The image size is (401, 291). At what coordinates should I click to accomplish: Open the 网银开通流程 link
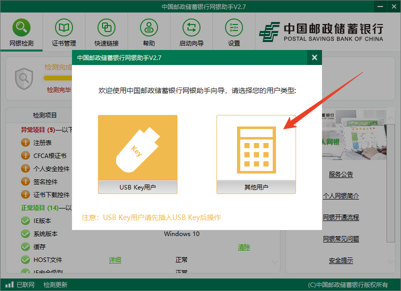pos(341,217)
